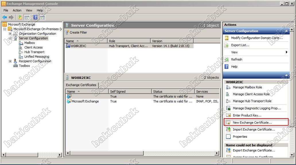Screen dimensions: 296x165
Task: Click the Export Exchange Certificate icon
Action: pyautogui.click(x=228, y=150)
